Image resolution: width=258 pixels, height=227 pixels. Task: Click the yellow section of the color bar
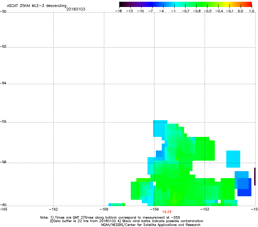tap(227, 4)
